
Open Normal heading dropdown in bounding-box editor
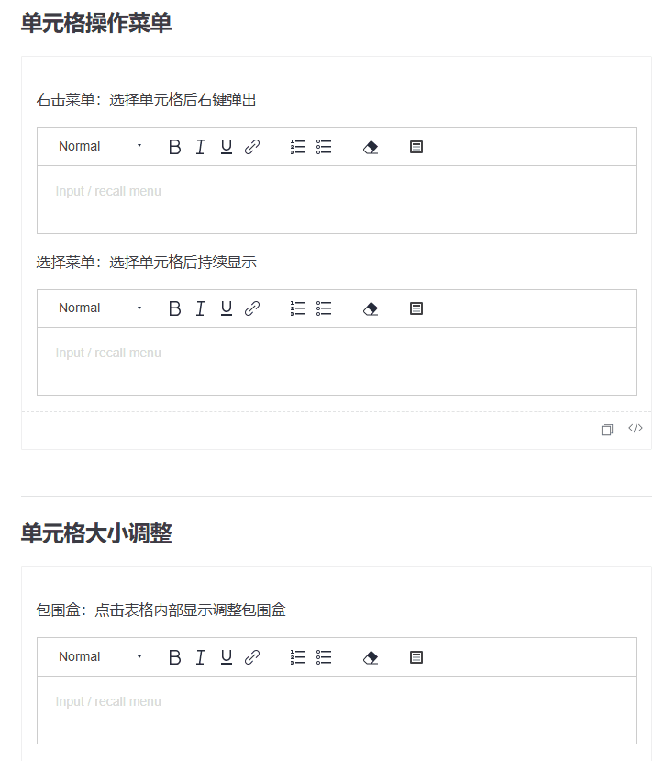100,656
